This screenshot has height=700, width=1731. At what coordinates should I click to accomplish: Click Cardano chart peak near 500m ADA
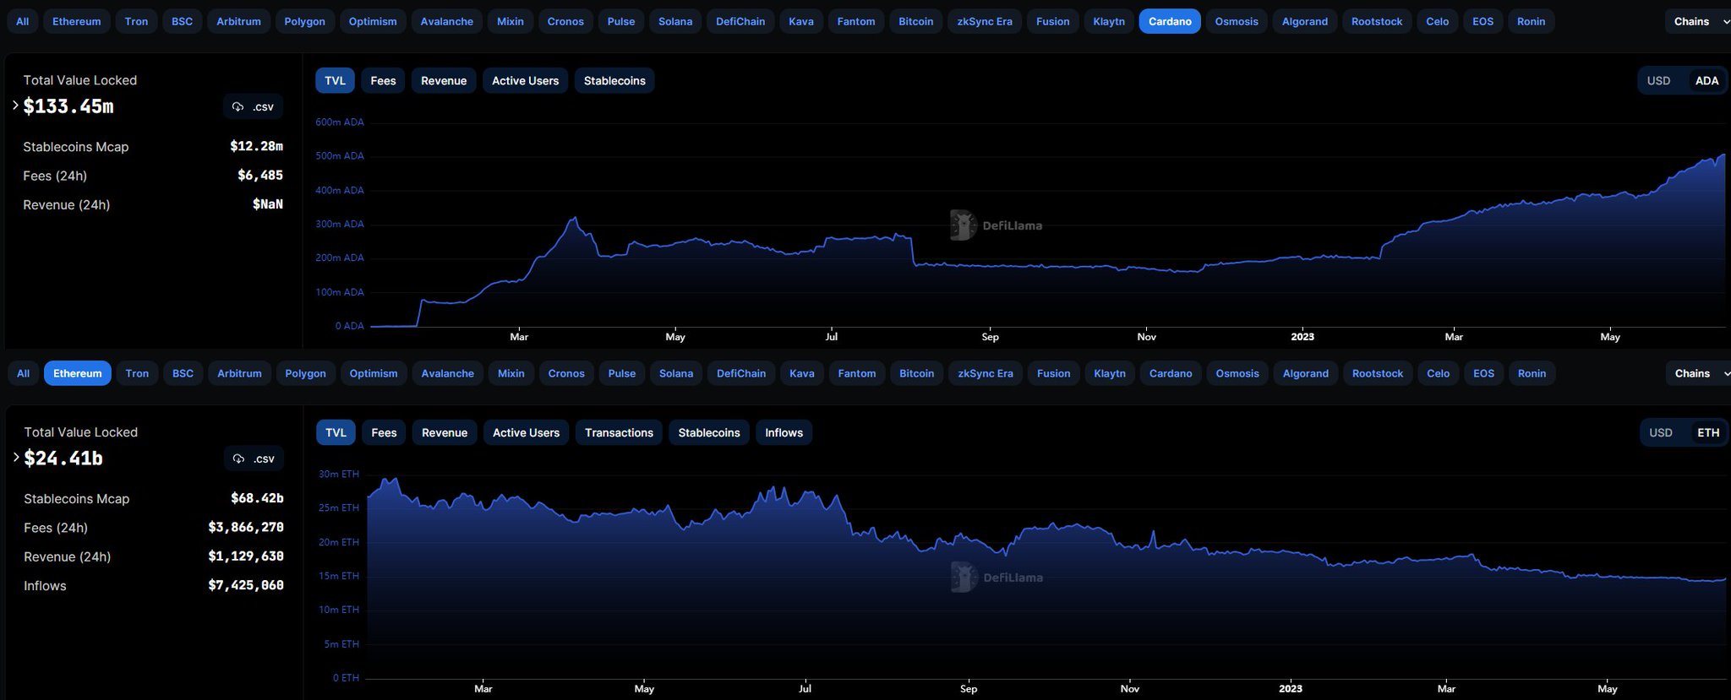coord(1722,155)
